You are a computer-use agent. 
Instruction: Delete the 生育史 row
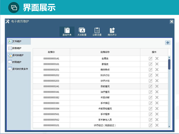[x=157, y=58]
